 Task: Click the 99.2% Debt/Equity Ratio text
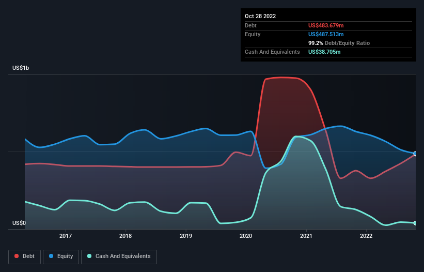pos(339,43)
